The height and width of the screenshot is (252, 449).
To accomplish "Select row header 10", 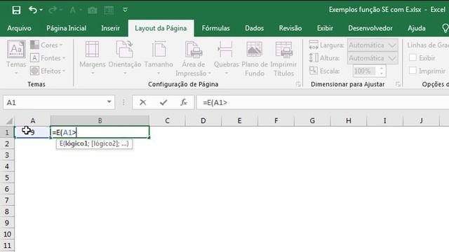I will click(7, 234).
